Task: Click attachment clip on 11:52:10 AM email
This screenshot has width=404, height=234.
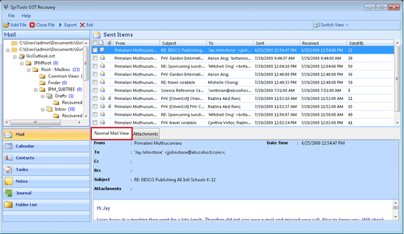Action: (x=109, y=99)
